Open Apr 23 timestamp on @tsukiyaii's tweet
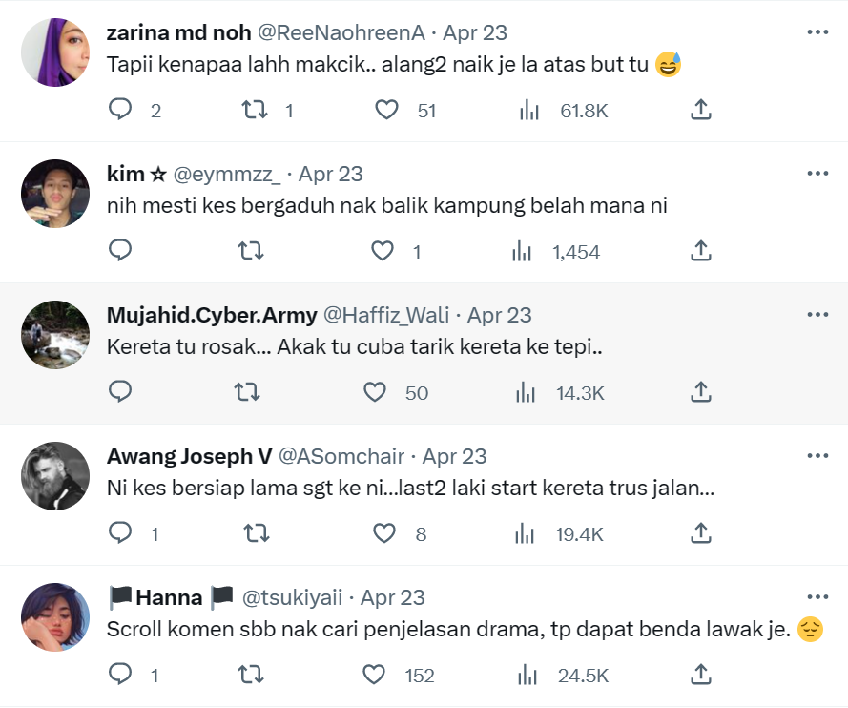 (x=392, y=597)
